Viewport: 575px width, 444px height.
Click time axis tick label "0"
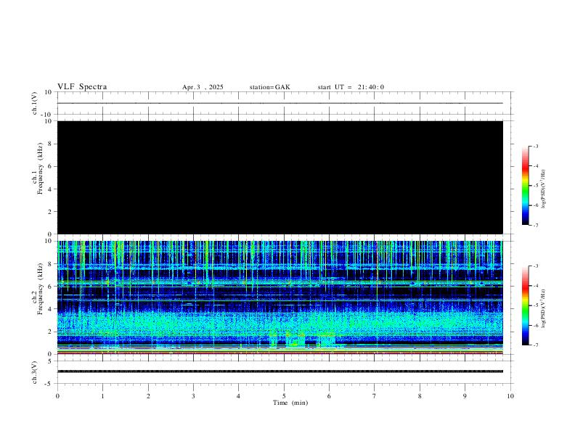57,396
